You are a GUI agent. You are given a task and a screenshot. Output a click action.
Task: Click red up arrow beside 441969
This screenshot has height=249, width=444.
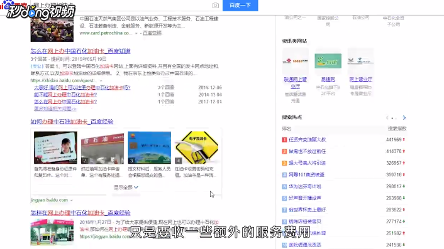[404, 139]
